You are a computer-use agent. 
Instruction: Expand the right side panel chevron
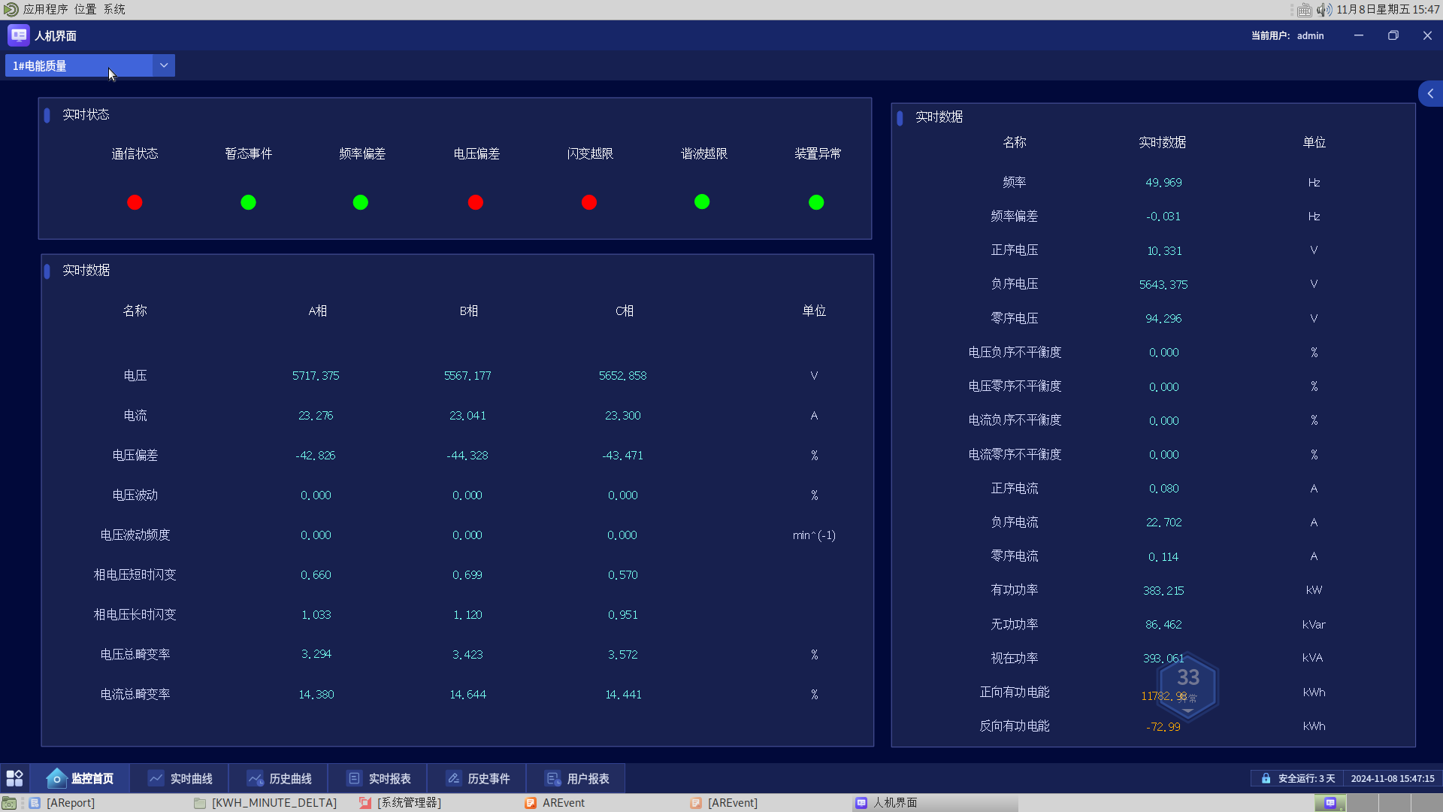point(1430,94)
